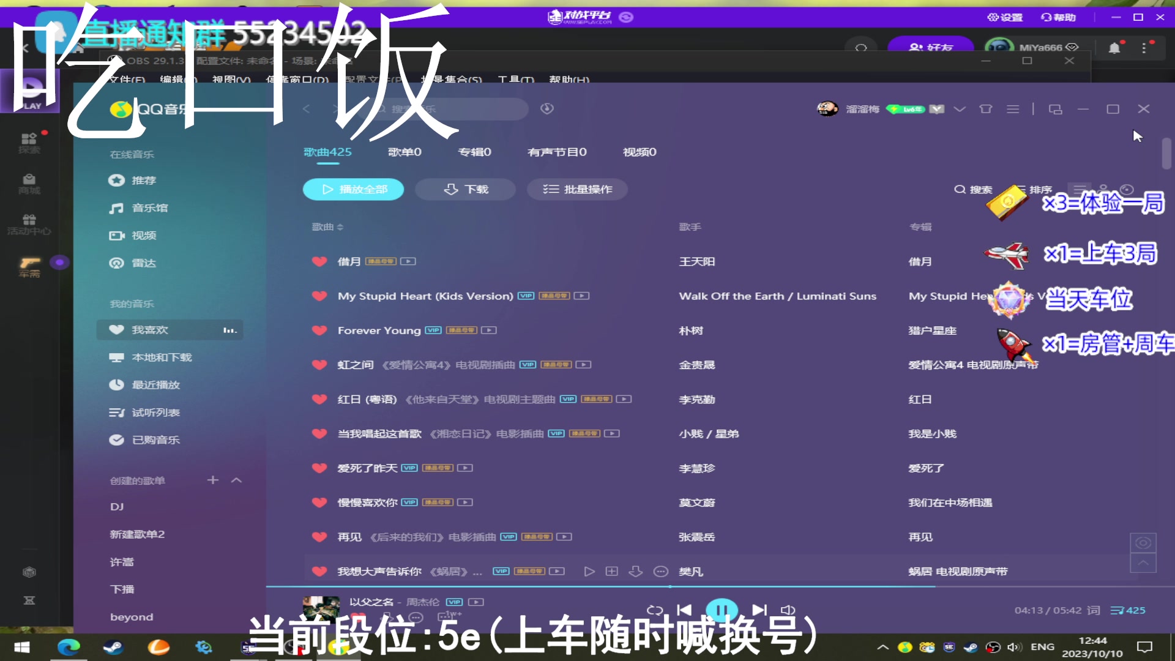The width and height of the screenshot is (1175, 661).
Task: Open the three-dot more menu in the 5E platform
Action: tap(1144, 48)
